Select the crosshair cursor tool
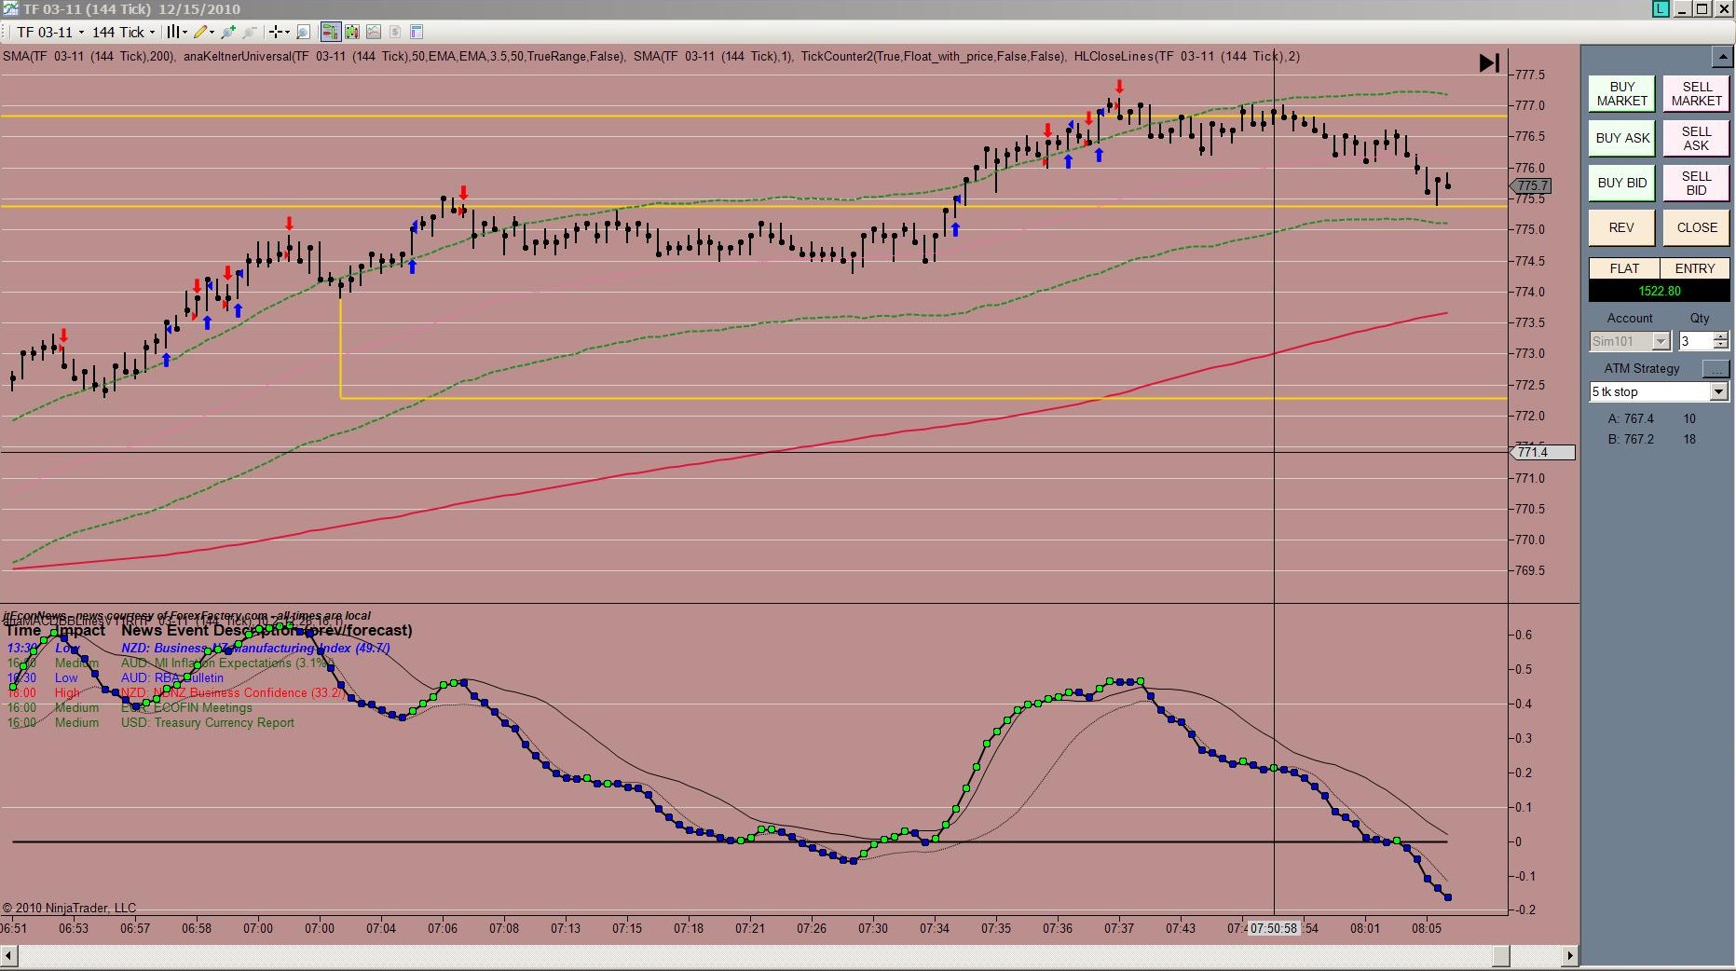The image size is (1736, 971). (275, 33)
